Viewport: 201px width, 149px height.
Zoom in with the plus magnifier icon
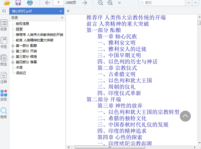pos(110,3)
